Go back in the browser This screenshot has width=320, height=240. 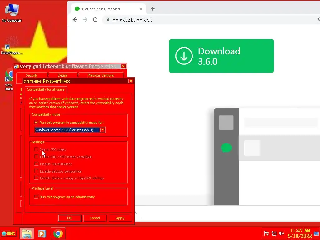tap(75, 20)
